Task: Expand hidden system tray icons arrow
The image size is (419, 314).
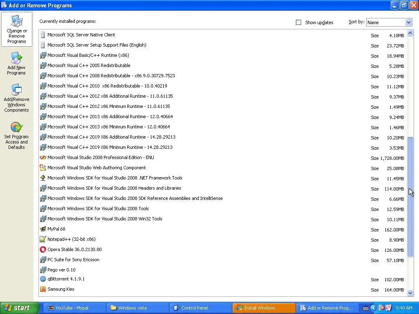Action: coord(374,308)
